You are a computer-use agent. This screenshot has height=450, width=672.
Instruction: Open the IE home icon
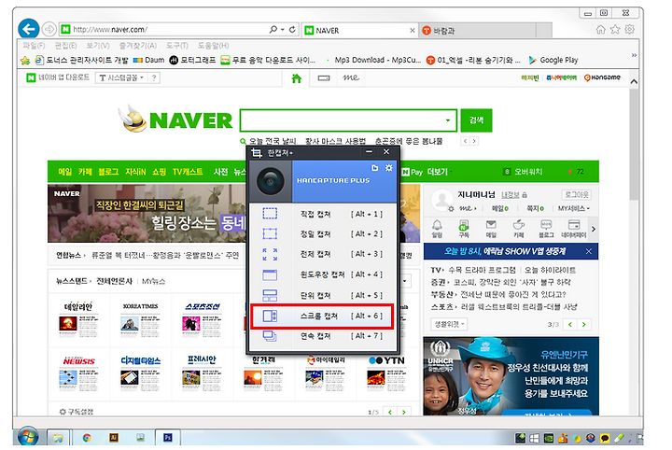coord(601,29)
